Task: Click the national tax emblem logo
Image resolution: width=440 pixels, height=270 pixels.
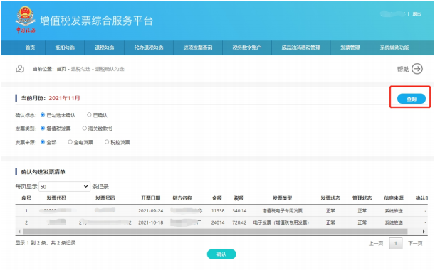Action: 25,20
